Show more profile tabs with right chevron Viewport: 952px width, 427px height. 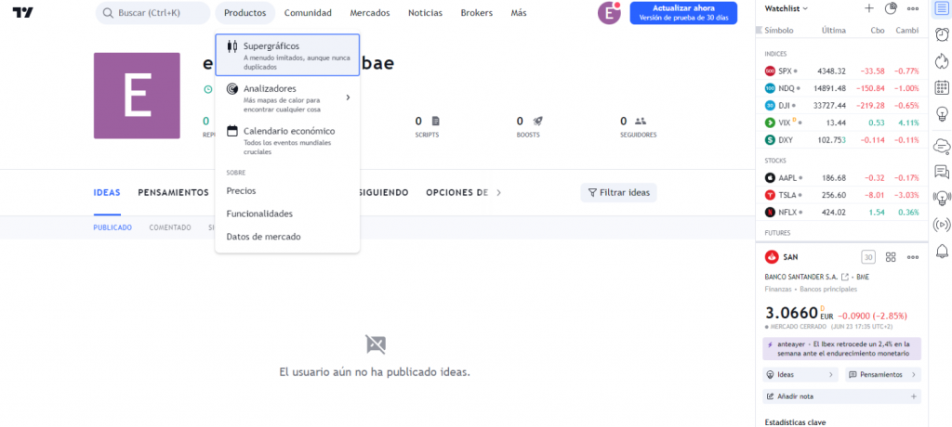coord(499,193)
